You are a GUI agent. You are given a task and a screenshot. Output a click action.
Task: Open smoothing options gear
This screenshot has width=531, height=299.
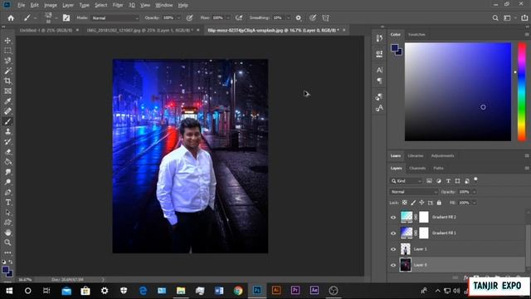coord(299,18)
